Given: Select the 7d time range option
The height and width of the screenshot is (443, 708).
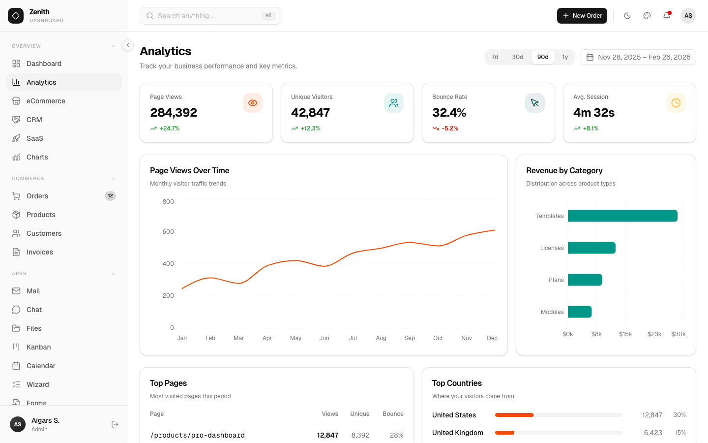Looking at the screenshot, I should (x=495, y=57).
